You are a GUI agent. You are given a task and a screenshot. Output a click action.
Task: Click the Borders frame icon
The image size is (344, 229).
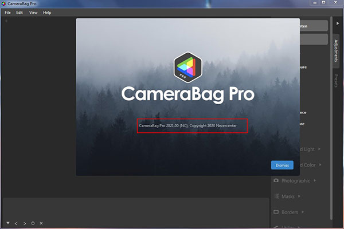pos(276,212)
